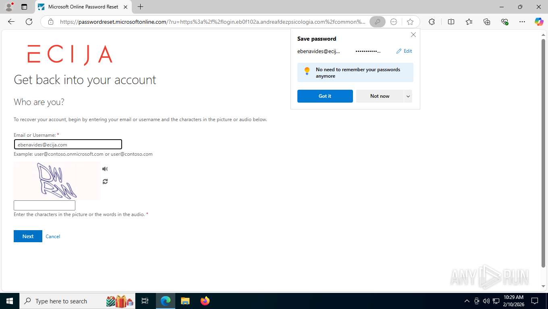The height and width of the screenshot is (309, 548).
Task: Open Firefox from the taskbar
Action: click(205, 301)
